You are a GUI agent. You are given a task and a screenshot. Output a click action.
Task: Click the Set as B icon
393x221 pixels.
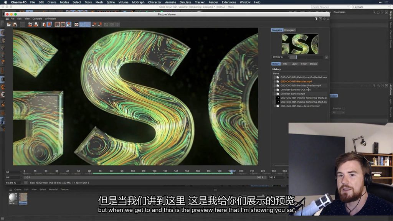(x=100, y=24)
